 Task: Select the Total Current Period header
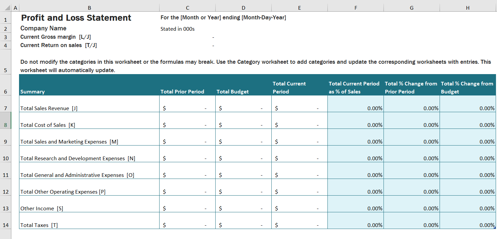(x=300, y=85)
